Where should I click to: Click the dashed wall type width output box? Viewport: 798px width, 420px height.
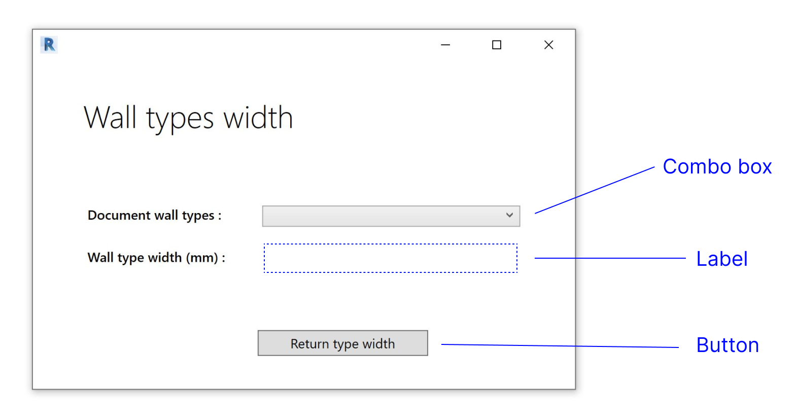point(390,258)
